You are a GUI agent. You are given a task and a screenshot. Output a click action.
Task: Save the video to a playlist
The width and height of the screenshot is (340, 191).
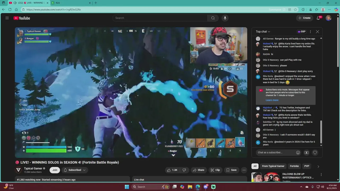pos(231,170)
